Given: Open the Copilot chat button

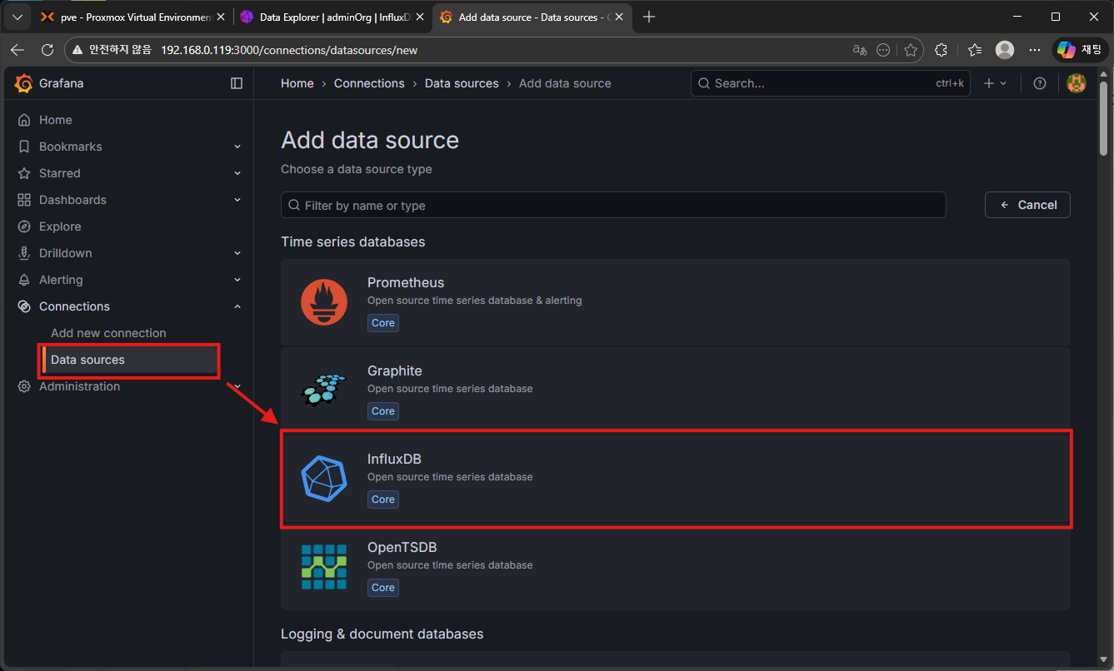Looking at the screenshot, I should pyautogui.click(x=1080, y=50).
